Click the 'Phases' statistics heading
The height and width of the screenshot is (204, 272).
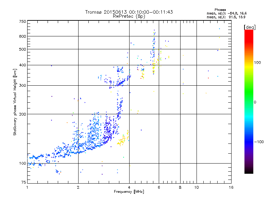pyautogui.click(x=220, y=10)
